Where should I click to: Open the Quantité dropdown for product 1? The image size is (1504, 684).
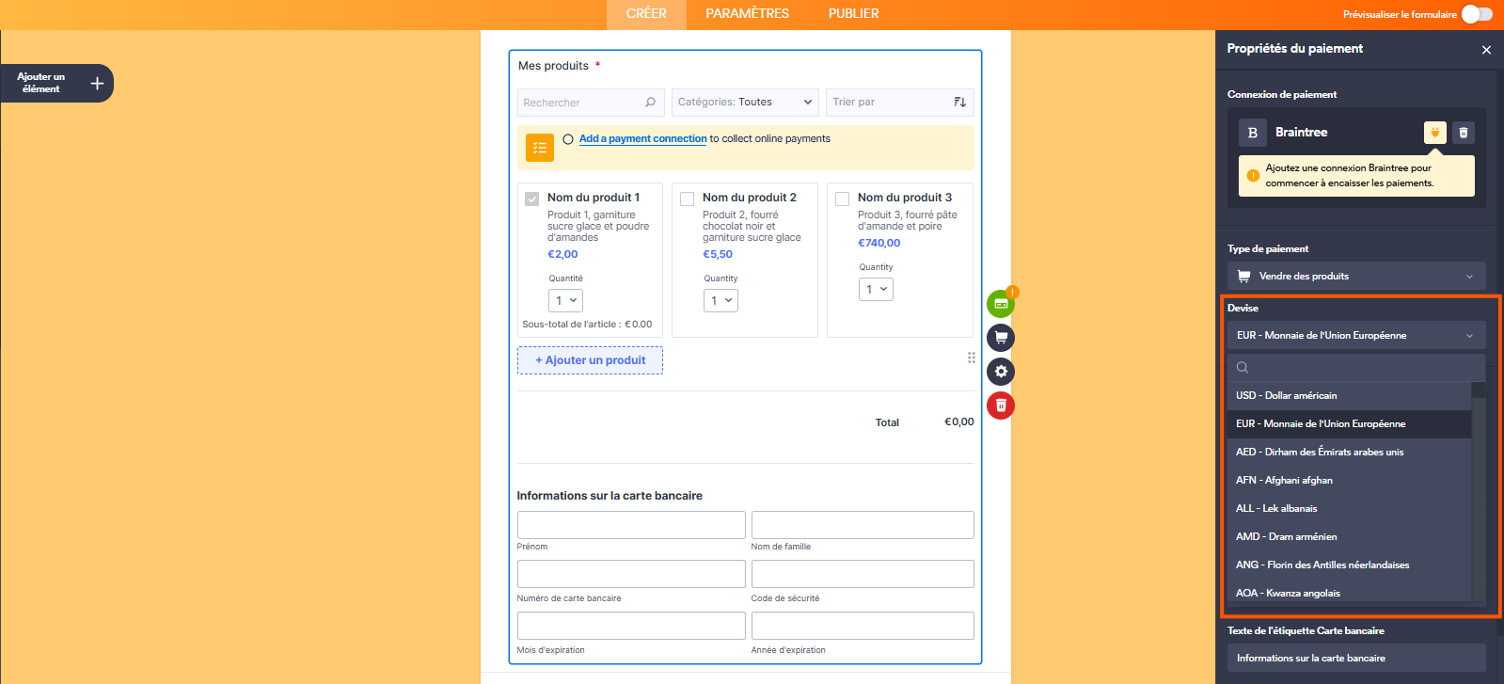click(565, 300)
